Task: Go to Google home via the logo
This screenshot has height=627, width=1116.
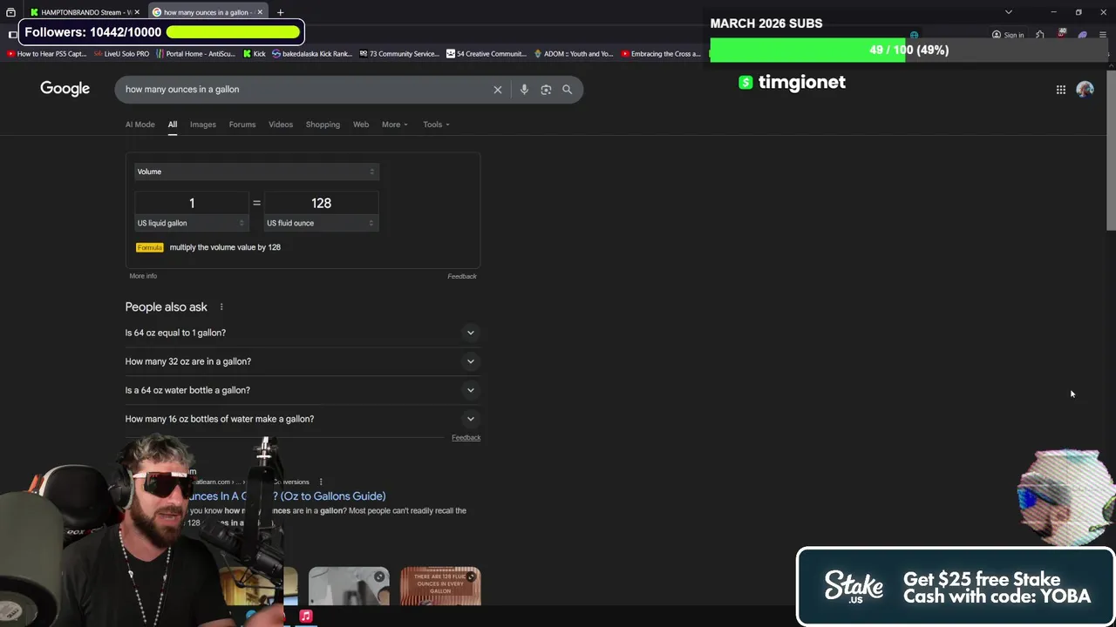Action: tap(65, 89)
